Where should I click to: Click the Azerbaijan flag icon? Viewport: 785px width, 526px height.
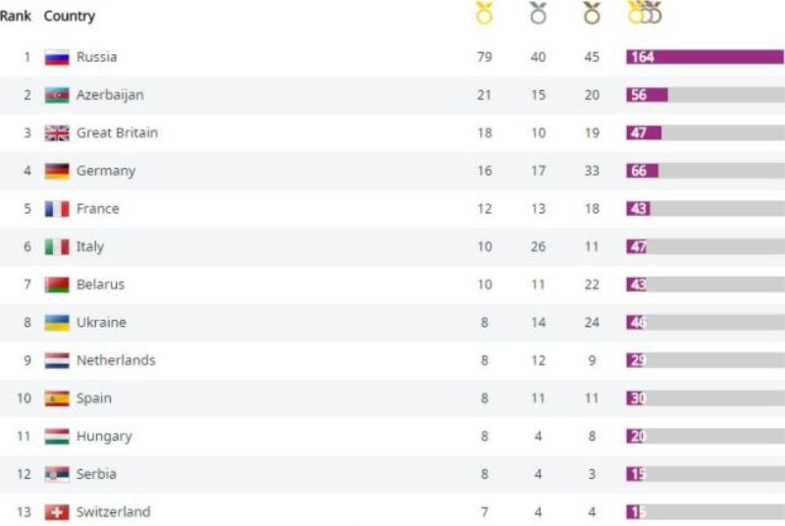[x=57, y=95]
